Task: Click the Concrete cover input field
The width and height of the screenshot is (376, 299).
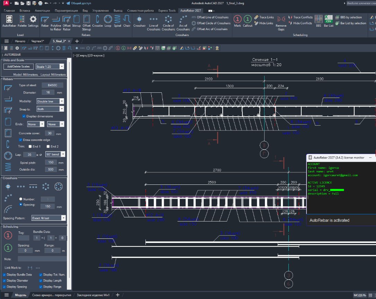Action: (50, 133)
